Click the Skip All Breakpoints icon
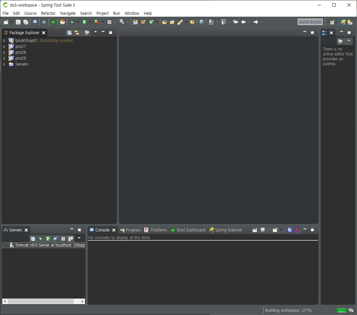This screenshot has height=315, width=357. (x=44, y=22)
